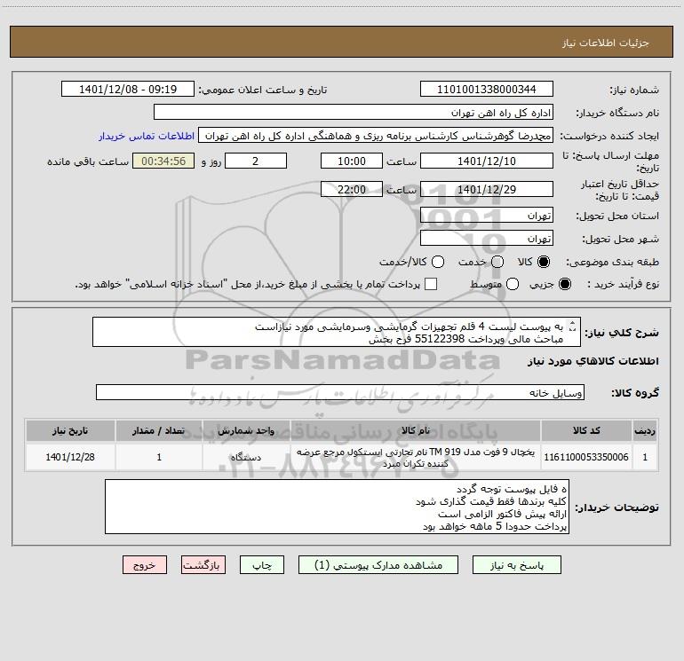Screen dimensions: 684x661
Task: Click the تاریخ نیاز column header
Action: (x=70, y=431)
